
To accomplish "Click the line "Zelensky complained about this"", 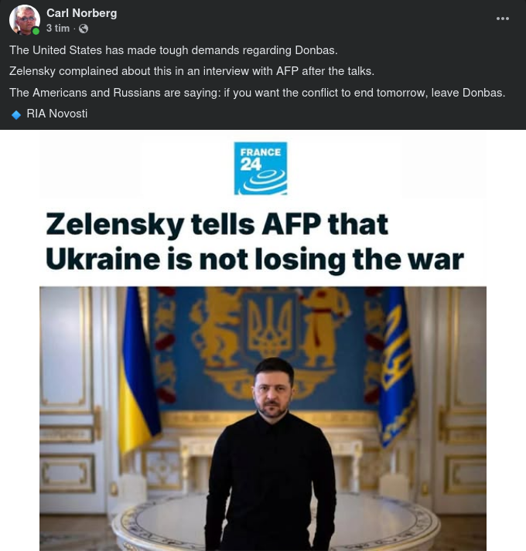I will coord(191,71).
